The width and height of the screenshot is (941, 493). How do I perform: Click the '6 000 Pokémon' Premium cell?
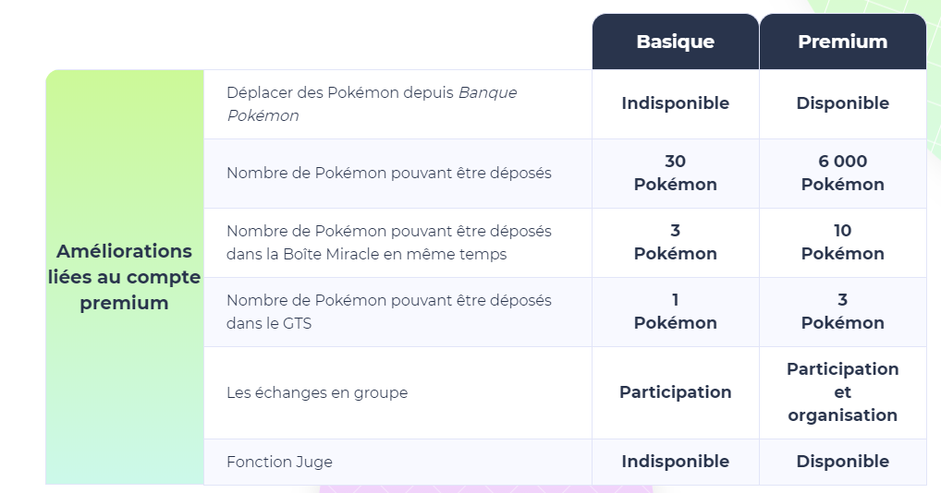(x=842, y=173)
